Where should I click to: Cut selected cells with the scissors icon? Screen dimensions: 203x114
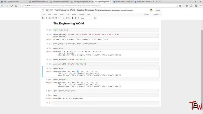coord(50,18)
